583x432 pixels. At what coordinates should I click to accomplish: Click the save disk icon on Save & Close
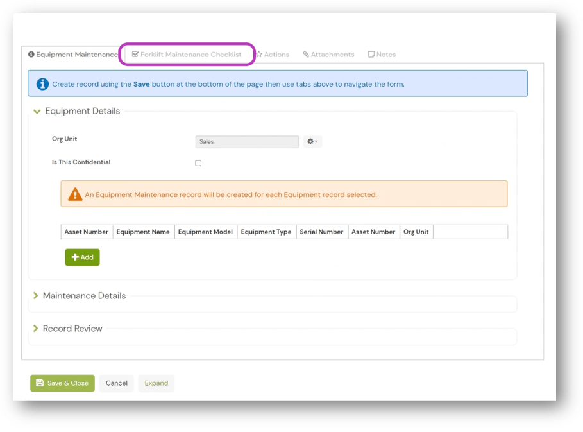pyautogui.click(x=40, y=383)
